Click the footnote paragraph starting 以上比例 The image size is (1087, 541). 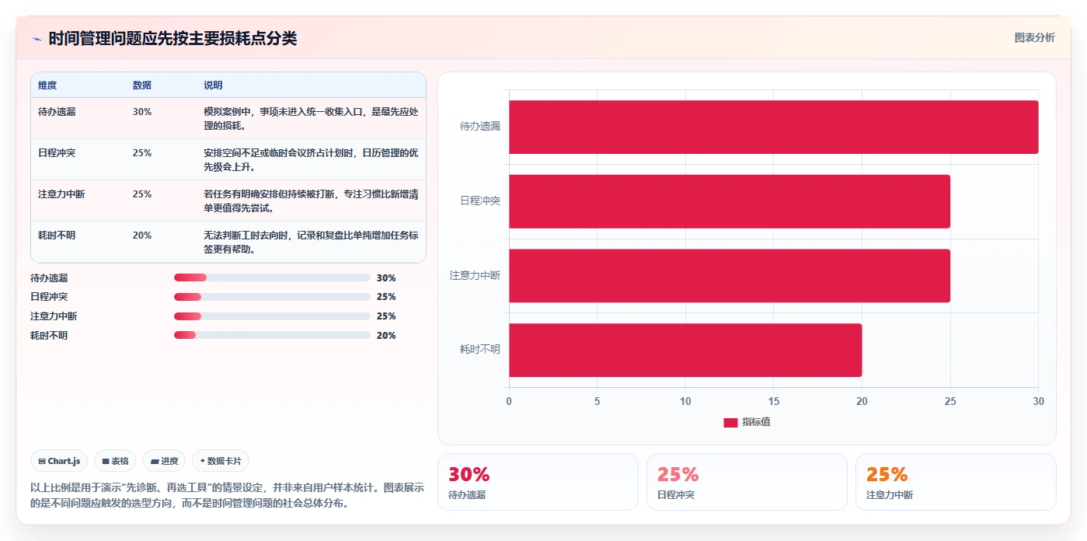pos(228,496)
